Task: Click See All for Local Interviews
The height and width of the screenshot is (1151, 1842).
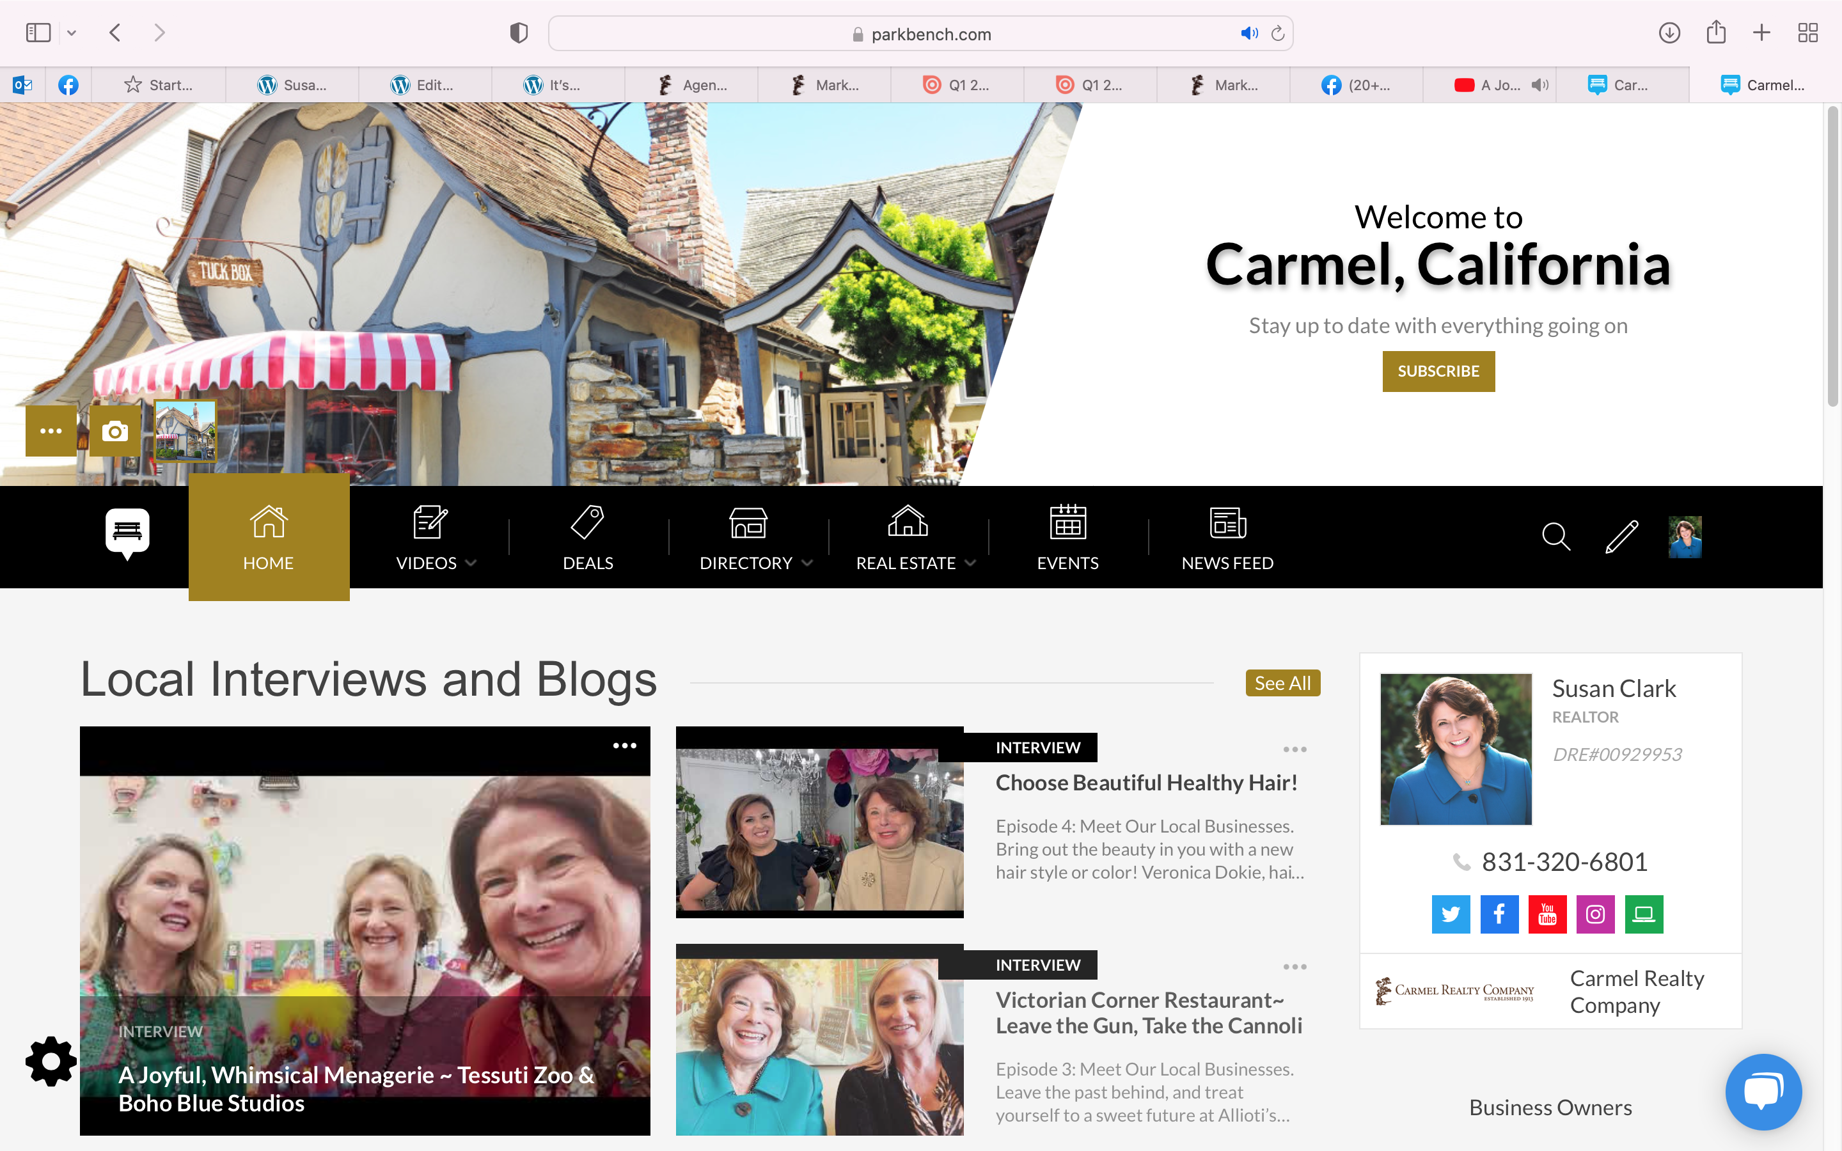Action: [1282, 683]
